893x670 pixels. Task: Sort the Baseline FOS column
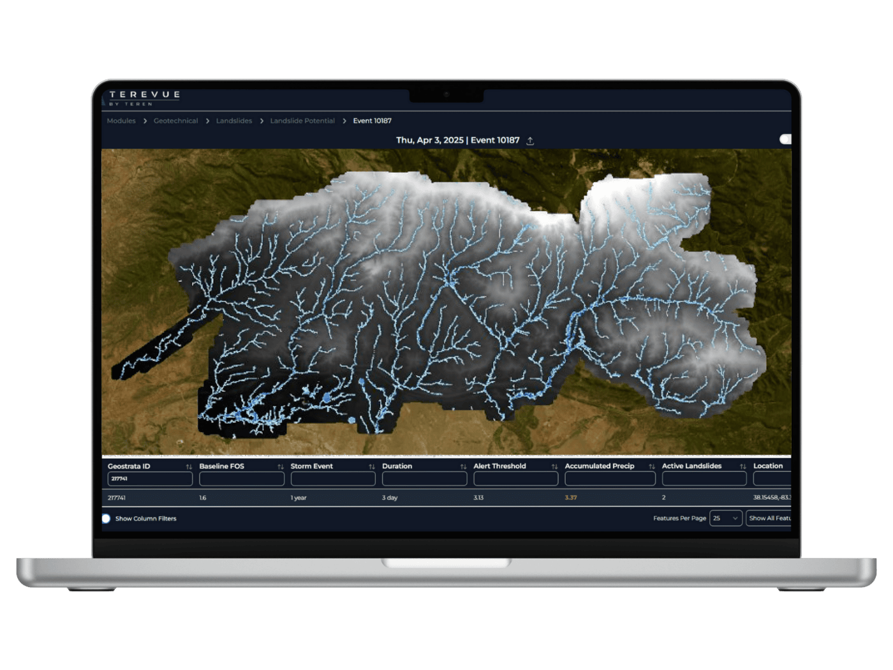pyautogui.click(x=280, y=467)
